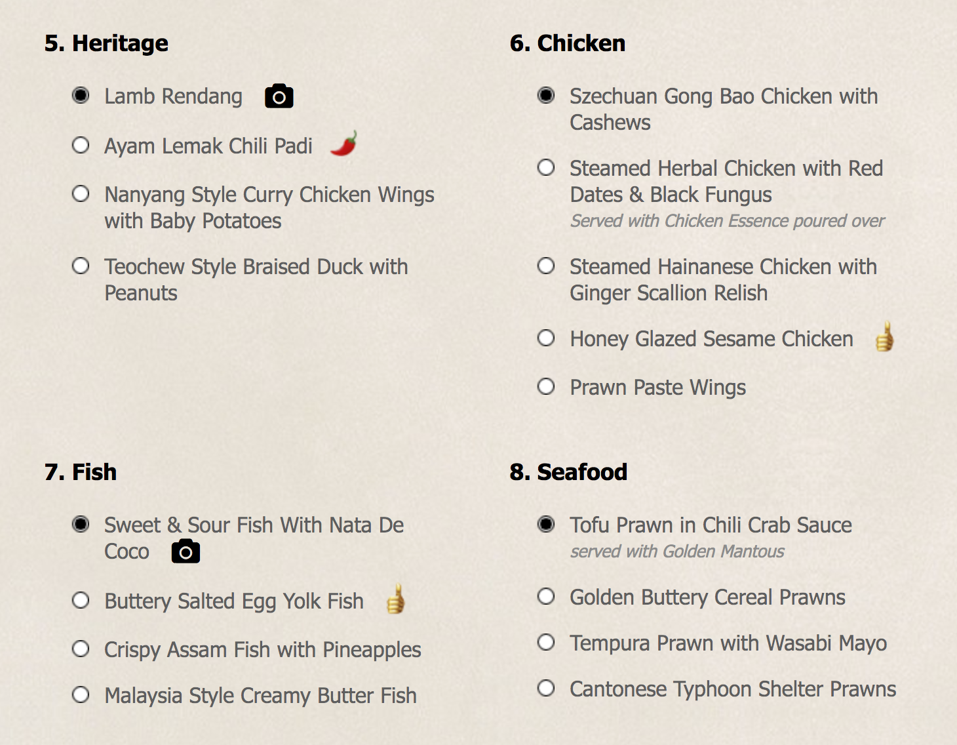Click the Tofu Prawn in Chili Crab Sauce label
This screenshot has height=745, width=957.
(711, 525)
